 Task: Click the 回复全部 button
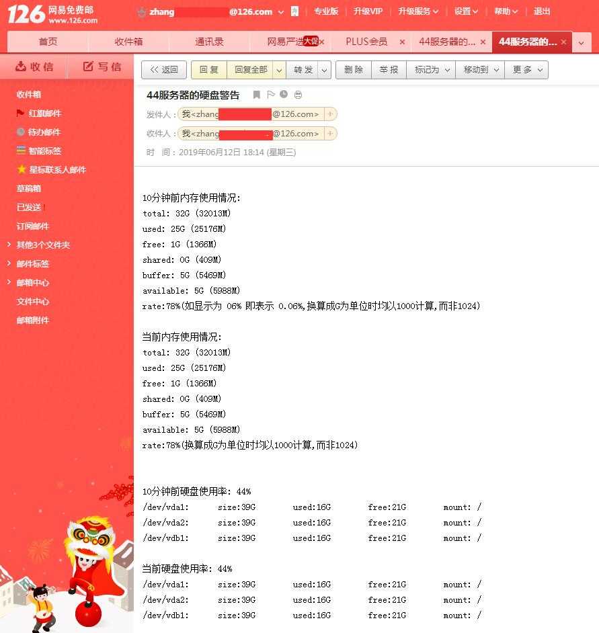coord(251,70)
